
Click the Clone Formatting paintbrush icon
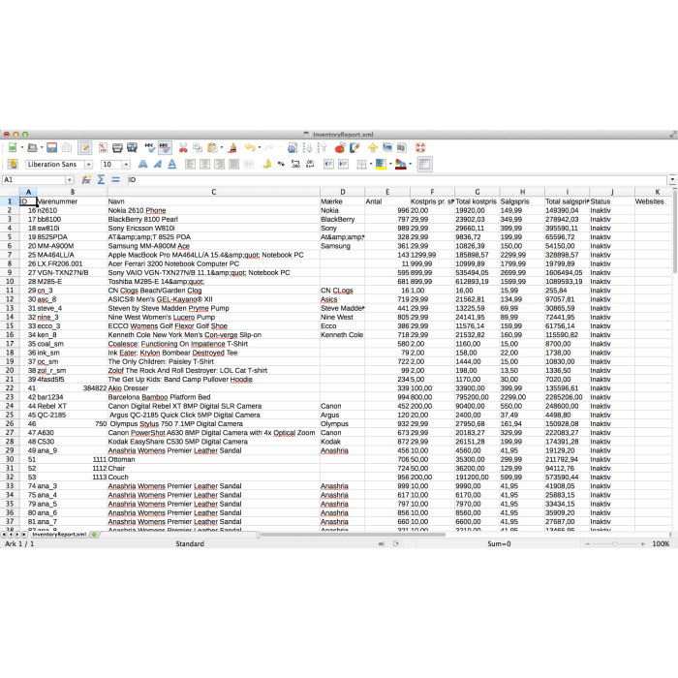click(x=233, y=148)
